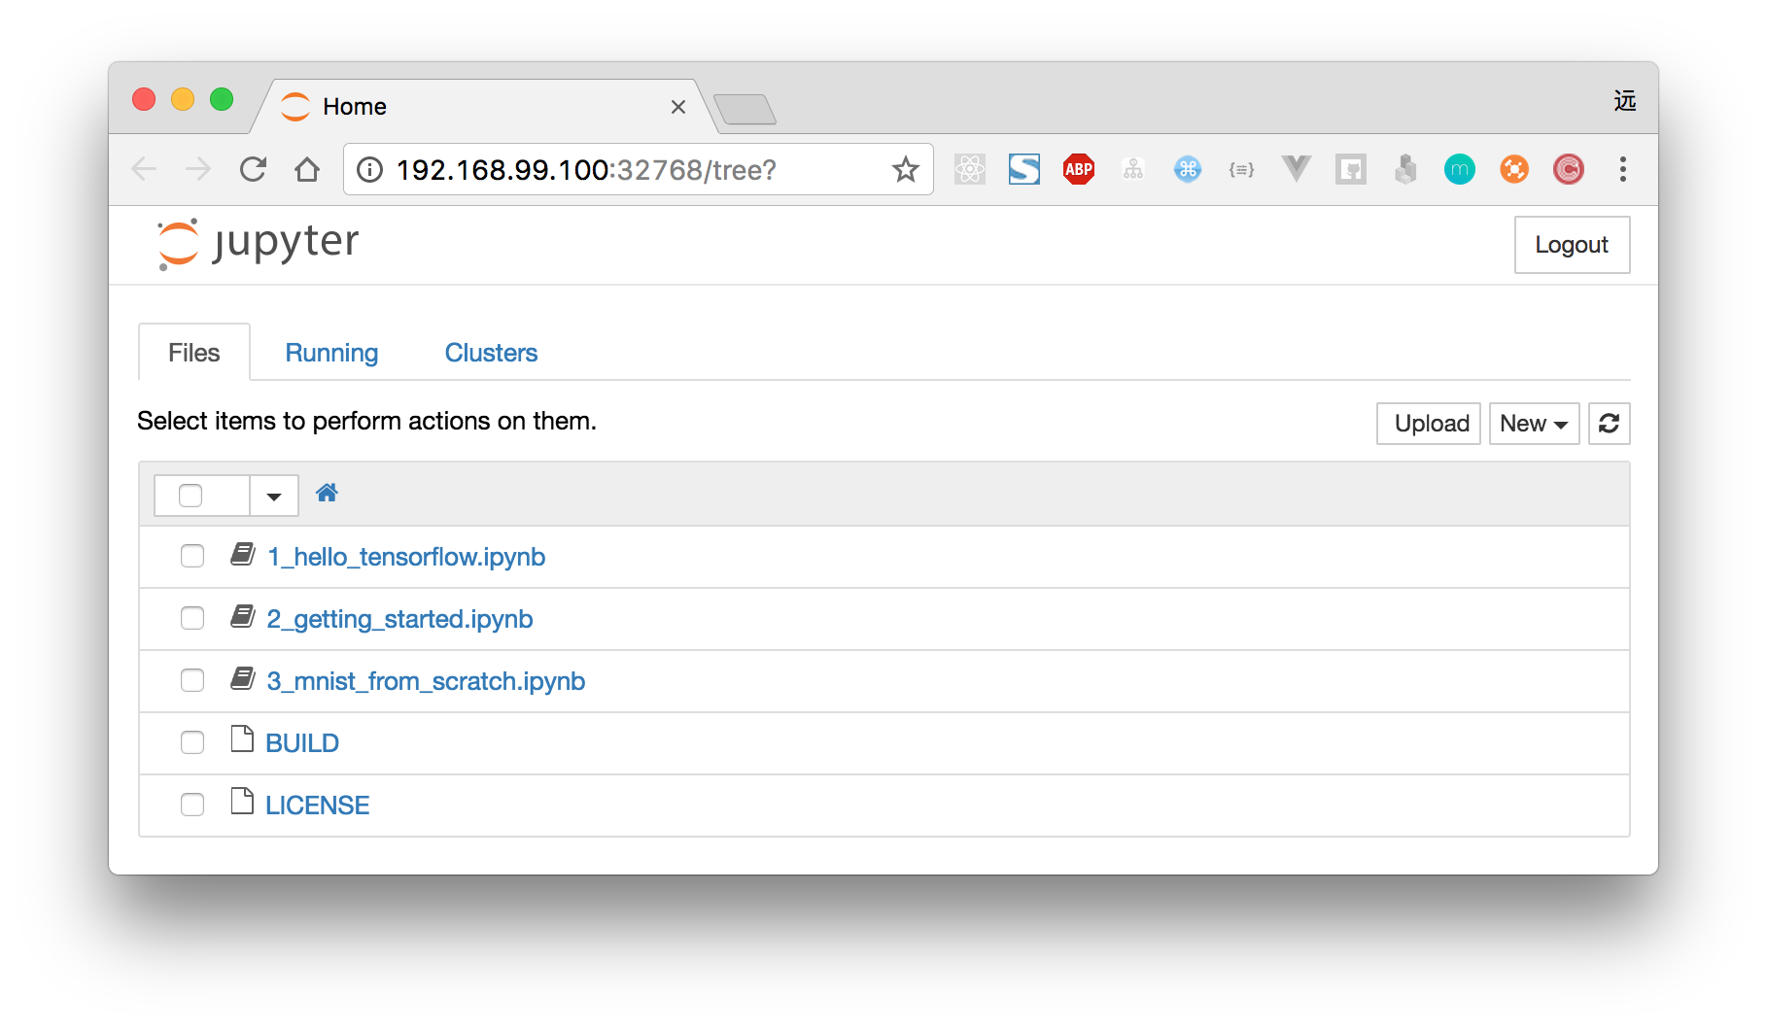This screenshot has height=1030, width=1767.
Task: Click the Logout button
Action: pyautogui.click(x=1571, y=245)
